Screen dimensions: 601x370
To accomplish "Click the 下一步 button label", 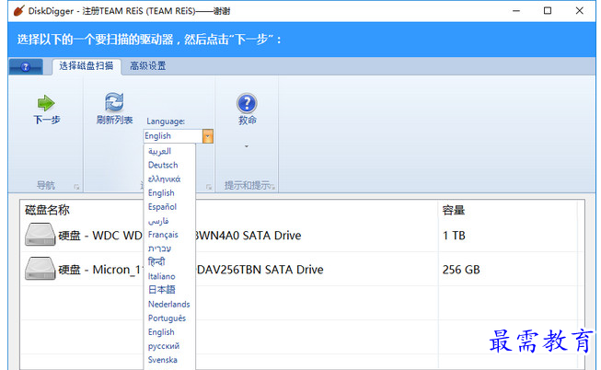I will tap(46, 120).
